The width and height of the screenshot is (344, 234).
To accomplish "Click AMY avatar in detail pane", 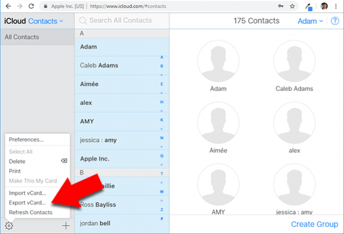I will tap(218, 184).
